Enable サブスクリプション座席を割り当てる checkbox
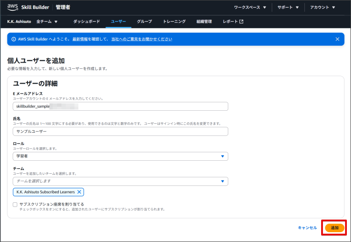The width and height of the screenshot is (351, 242). click(15, 204)
